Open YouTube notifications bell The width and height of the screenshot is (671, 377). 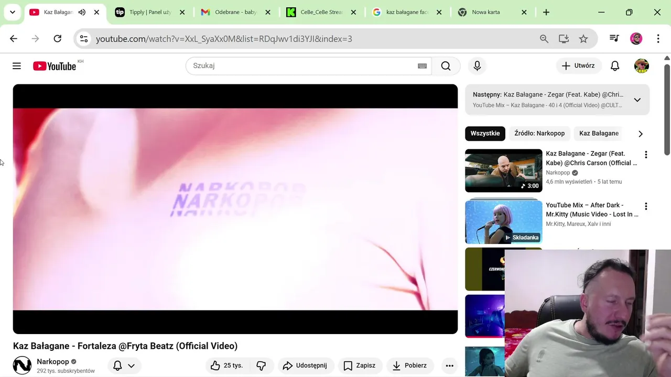[x=615, y=66]
